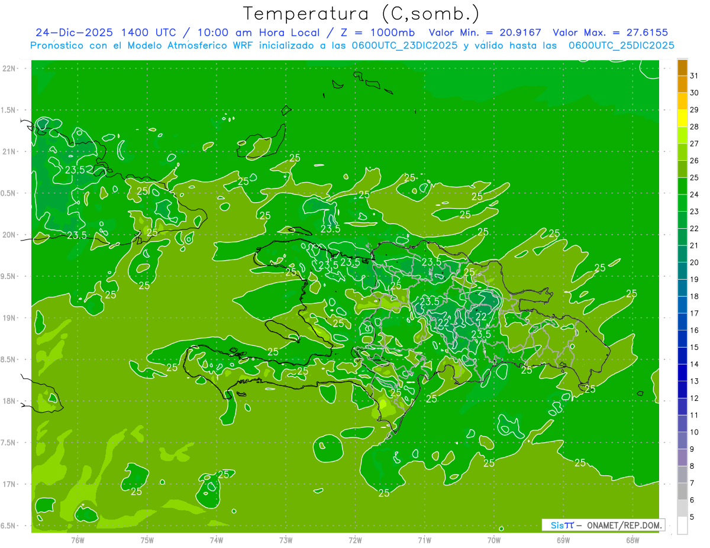Select the Valor Max. = 27.6155 readout
Viewport: 710px width, 548px height.
pyautogui.click(x=611, y=33)
